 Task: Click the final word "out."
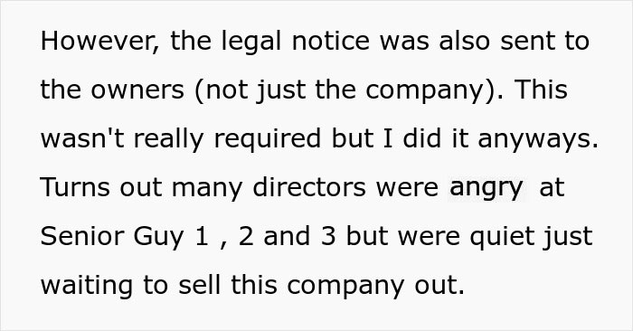pyautogui.click(x=439, y=287)
